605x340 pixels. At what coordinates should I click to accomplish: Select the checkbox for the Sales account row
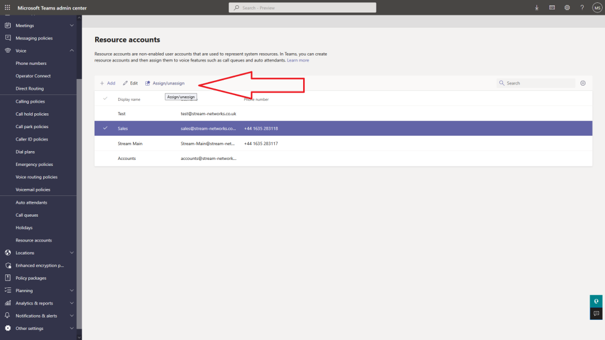(105, 128)
